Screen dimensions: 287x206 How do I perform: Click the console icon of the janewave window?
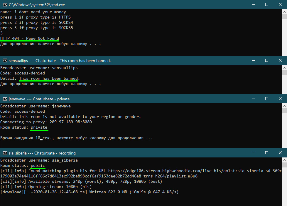point(5,99)
